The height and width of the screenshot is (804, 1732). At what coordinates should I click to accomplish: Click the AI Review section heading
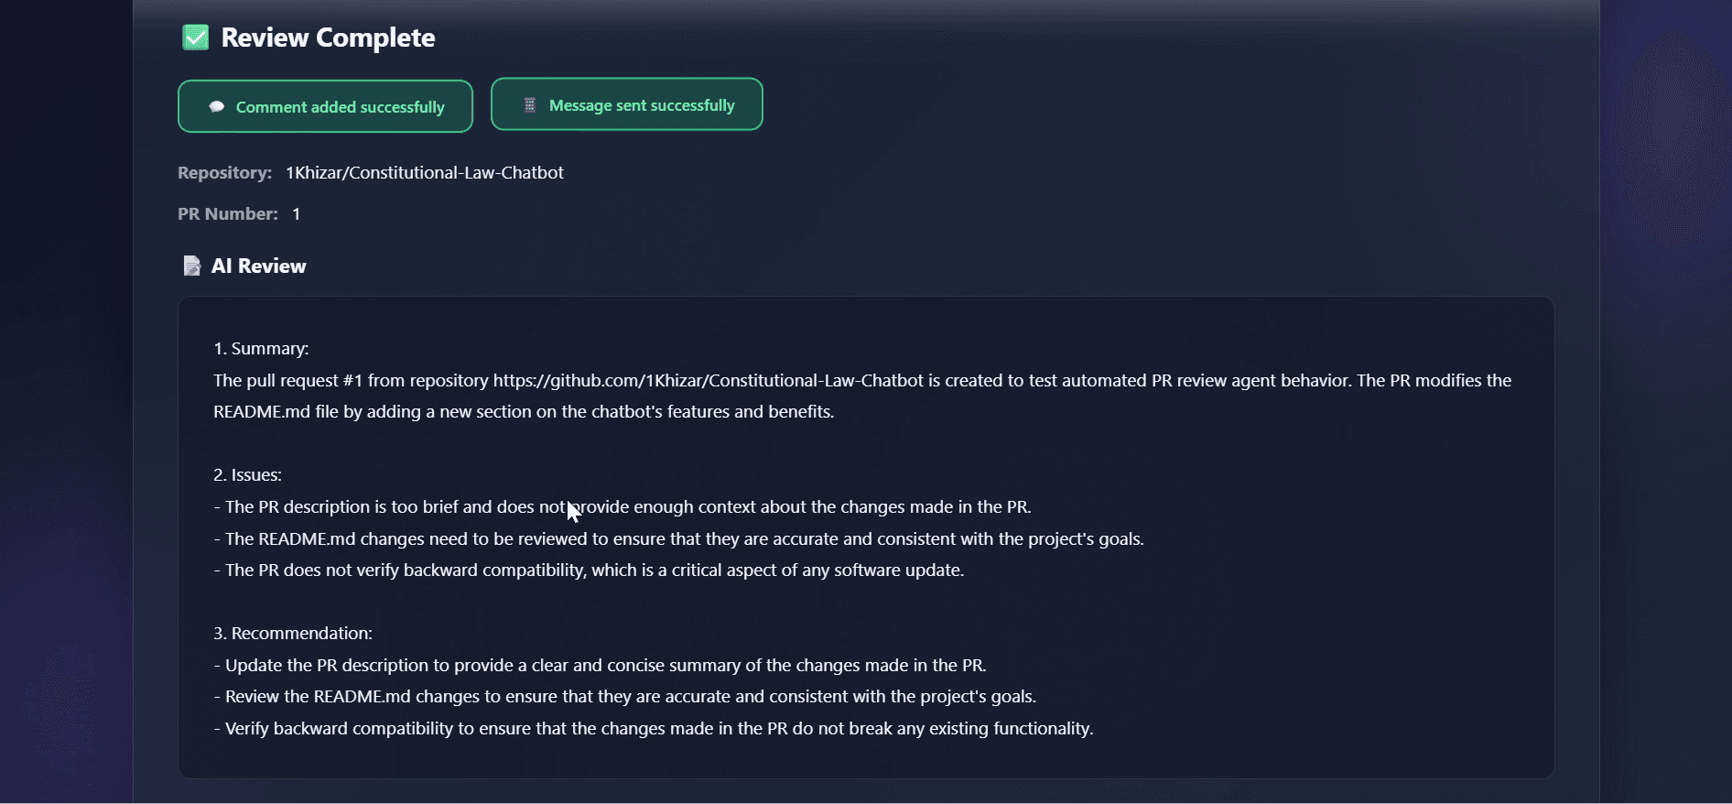pos(258,266)
